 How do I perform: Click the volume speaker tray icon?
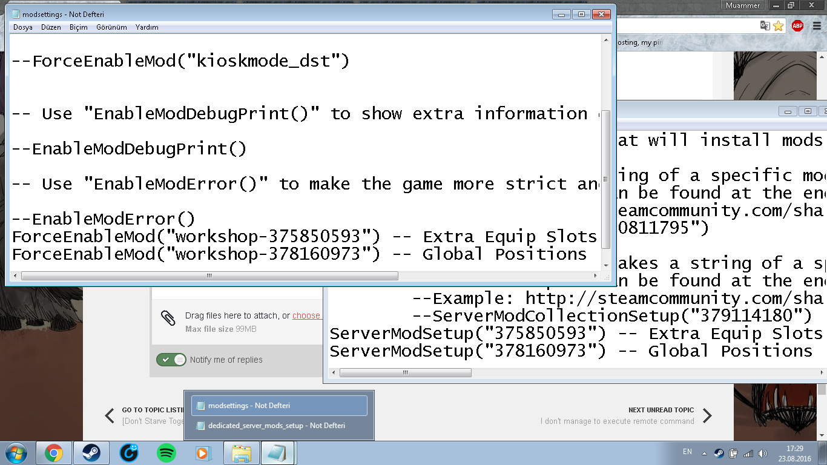[763, 453]
